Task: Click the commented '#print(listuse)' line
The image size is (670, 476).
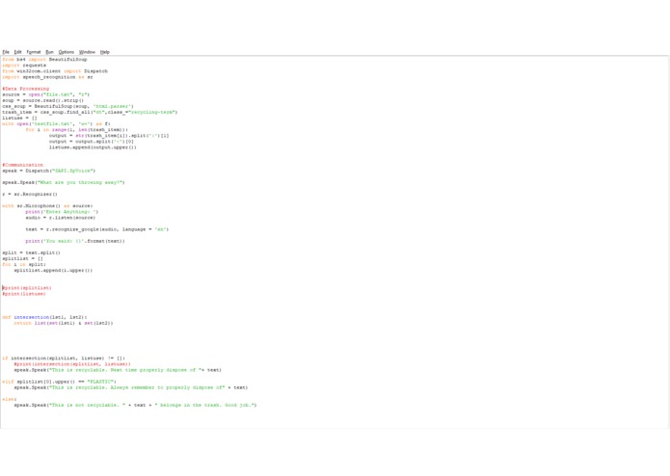Action: [24, 294]
